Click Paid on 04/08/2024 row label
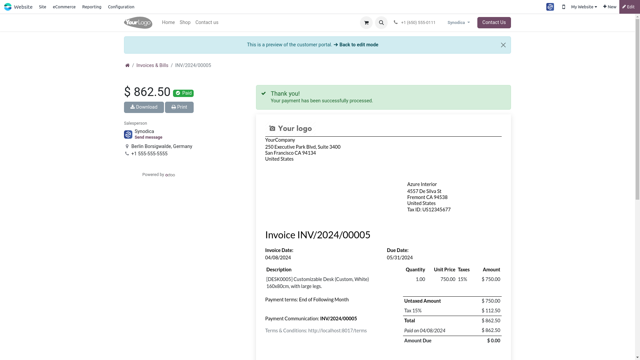This screenshot has height=360, width=640. click(x=425, y=331)
